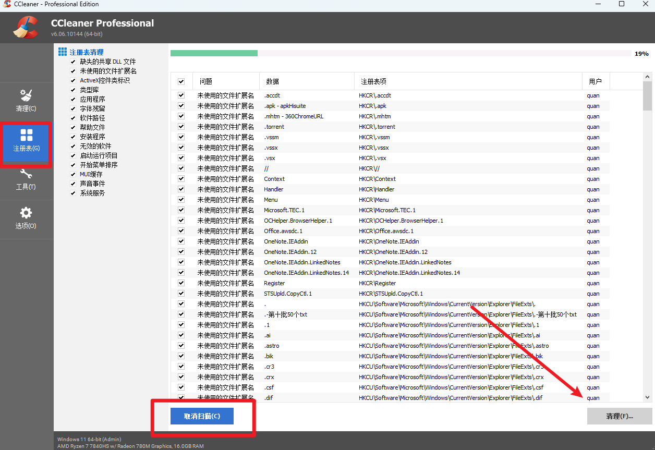Select HKCR\Context registry key cell
Viewport: 655px width, 450px height.
tap(377, 179)
